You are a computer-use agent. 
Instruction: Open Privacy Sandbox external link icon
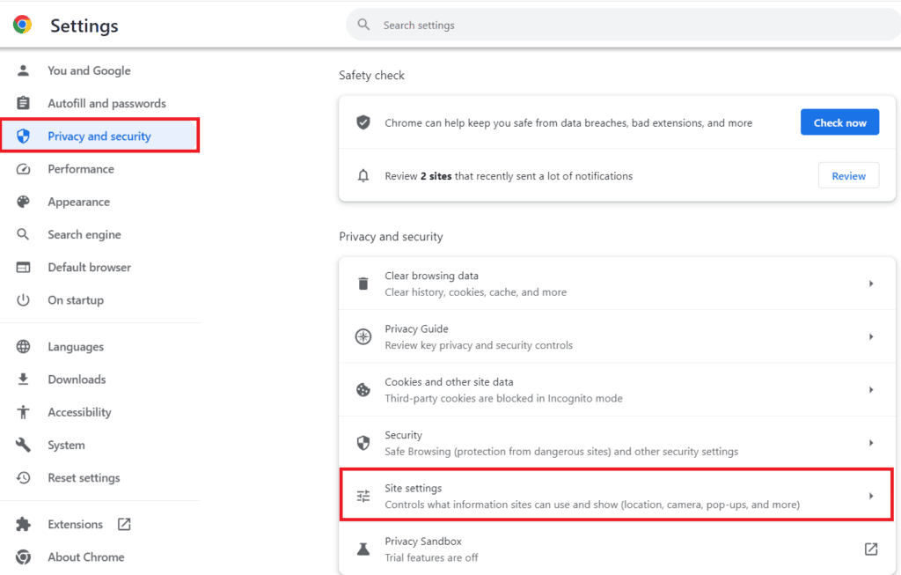pyautogui.click(x=871, y=549)
